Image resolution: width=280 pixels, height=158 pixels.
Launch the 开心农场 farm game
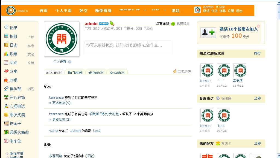click(17, 97)
